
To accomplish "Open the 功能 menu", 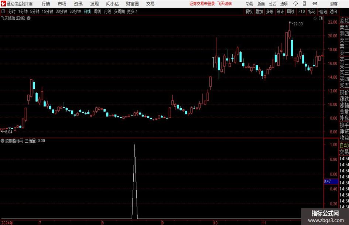I will tap(250, 4).
